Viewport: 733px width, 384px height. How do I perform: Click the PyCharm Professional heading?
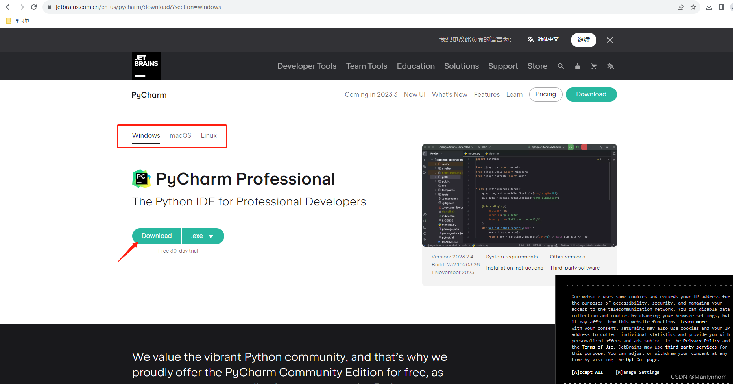246,179
